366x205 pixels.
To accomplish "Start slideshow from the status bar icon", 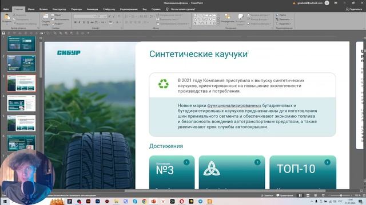I will tap(323, 195).
